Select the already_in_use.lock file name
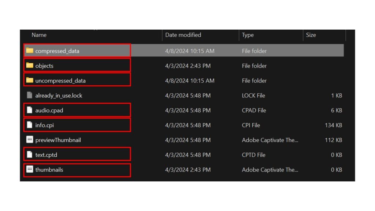375x211 pixels. coord(59,96)
